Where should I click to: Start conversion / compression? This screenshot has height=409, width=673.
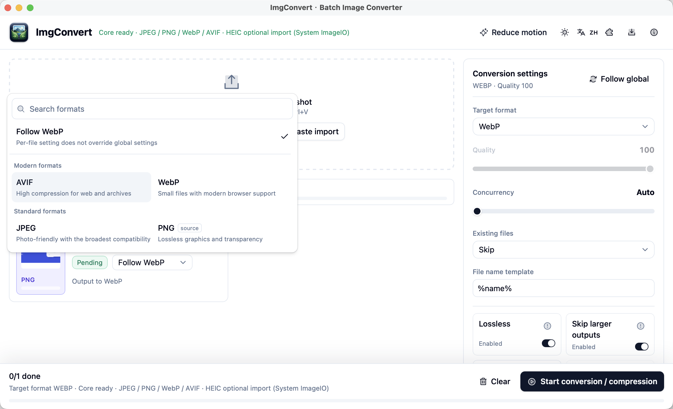(x=592, y=381)
